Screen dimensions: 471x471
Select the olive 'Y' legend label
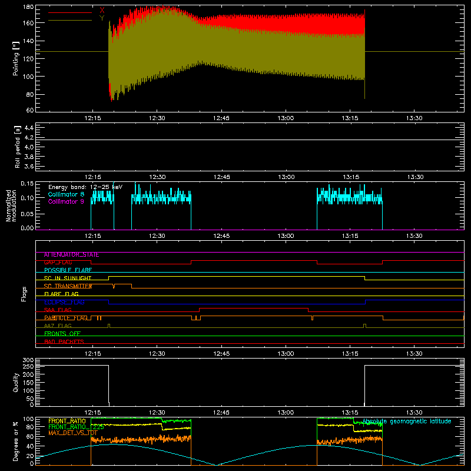pyautogui.click(x=102, y=18)
